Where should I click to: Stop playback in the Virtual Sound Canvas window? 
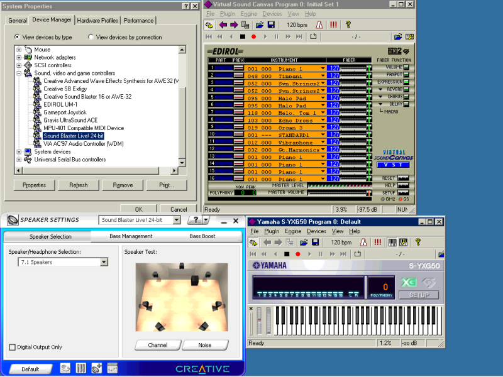pyautogui.click(x=243, y=37)
